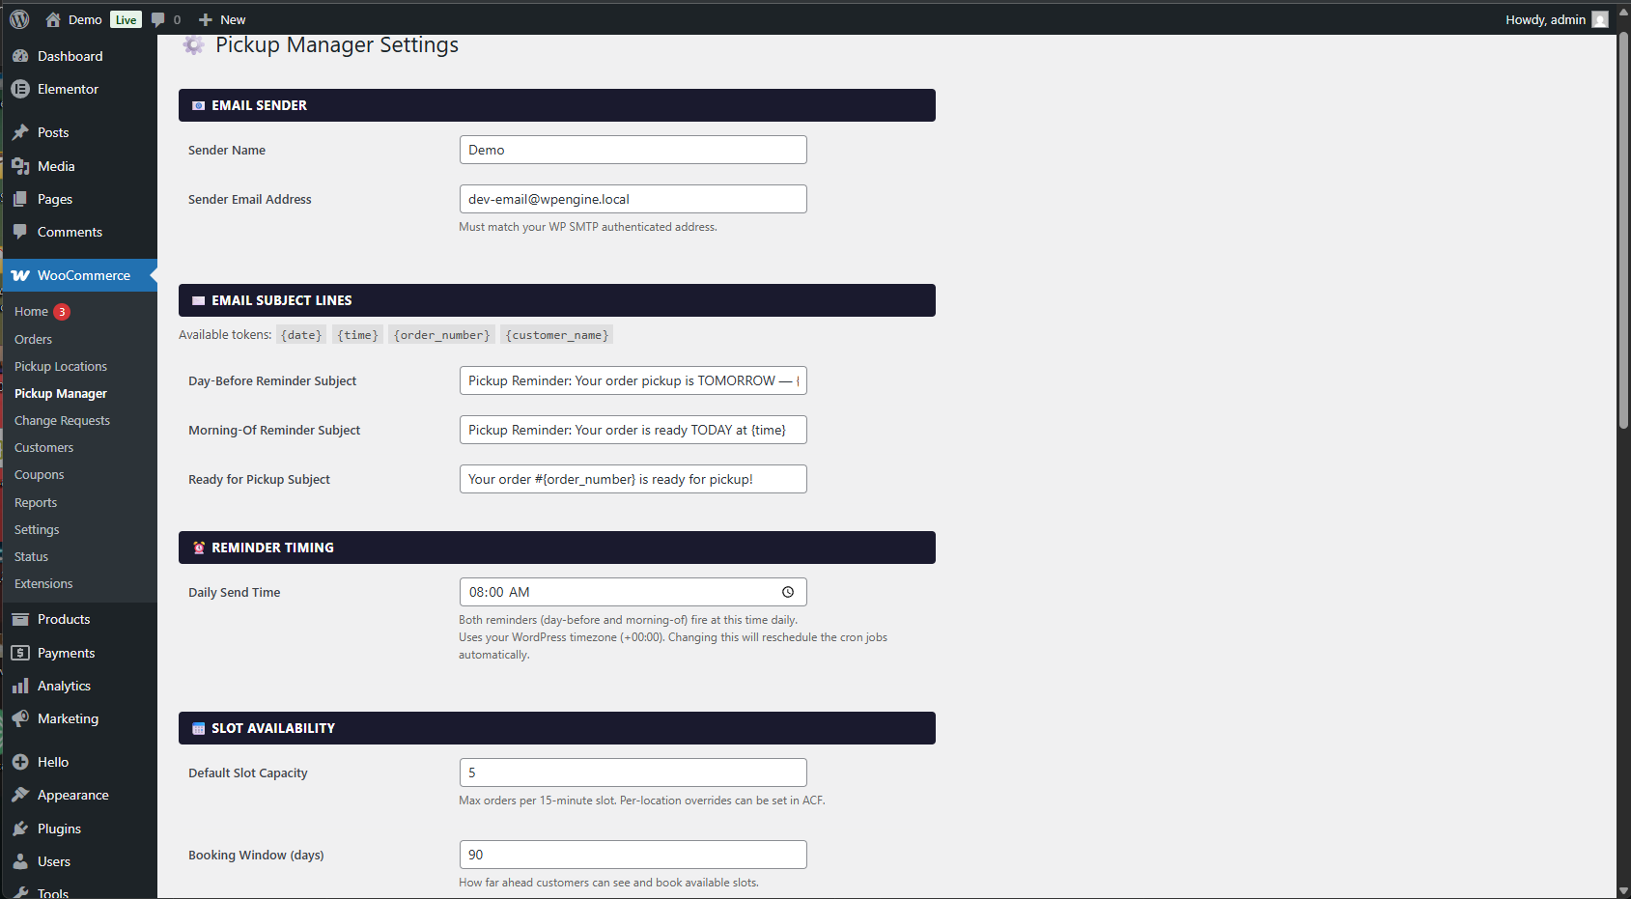Viewport: 1631px width, 899px height.
Task: Open the Status submenu item
Action: coord(31,556)
